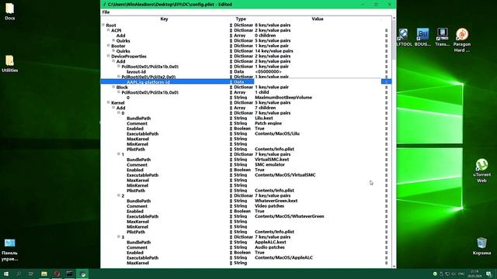The height and width of the screenshot is (279, 497).
Task: Click the vertical scrollbar down arrow
Action: tap(394, 266)
